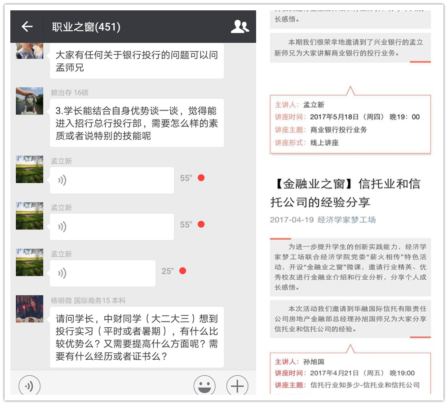Tap 孟立新's avatar beside the 25" voice message

[30, 262]
